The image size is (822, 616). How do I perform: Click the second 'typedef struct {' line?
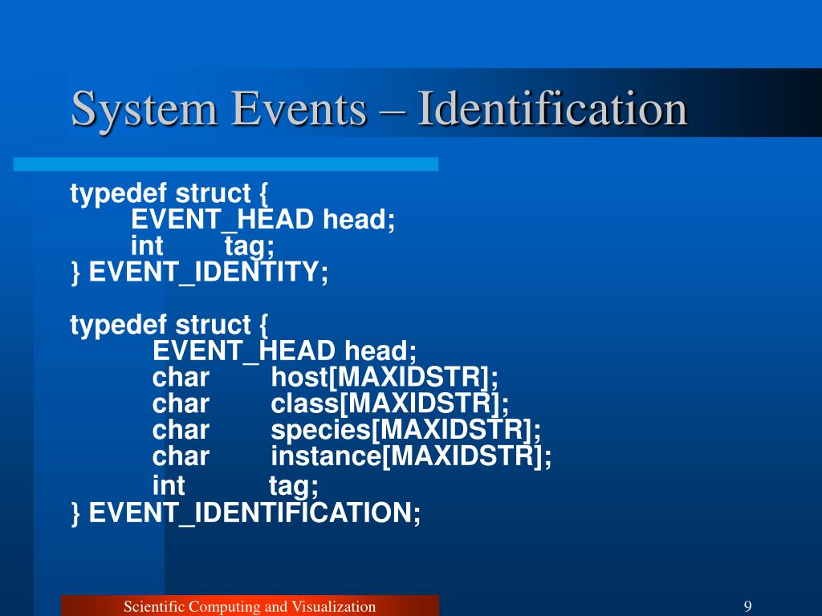169,326
